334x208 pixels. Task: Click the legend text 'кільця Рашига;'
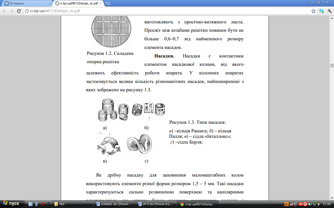pyautogui.click(x=193, y=131)
